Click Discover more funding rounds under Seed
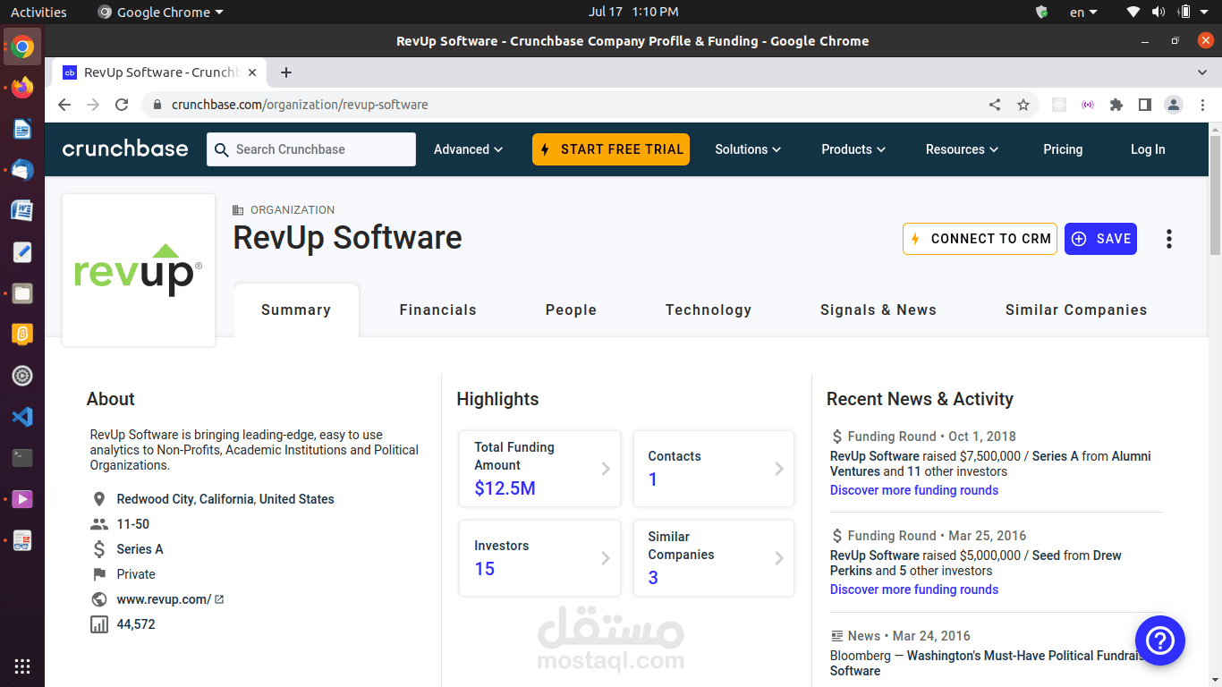 tap(914, 589)
